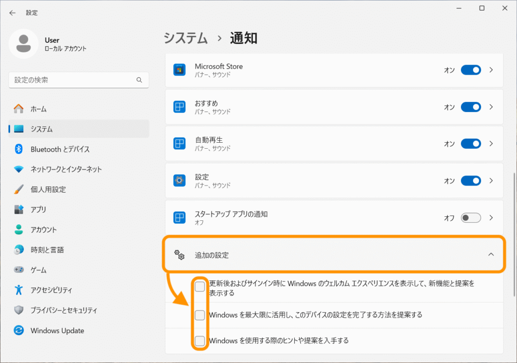Open プライバシーとセキュリティ settings
Viewport: 517px width, 363px height.
(x=79, y=310)
